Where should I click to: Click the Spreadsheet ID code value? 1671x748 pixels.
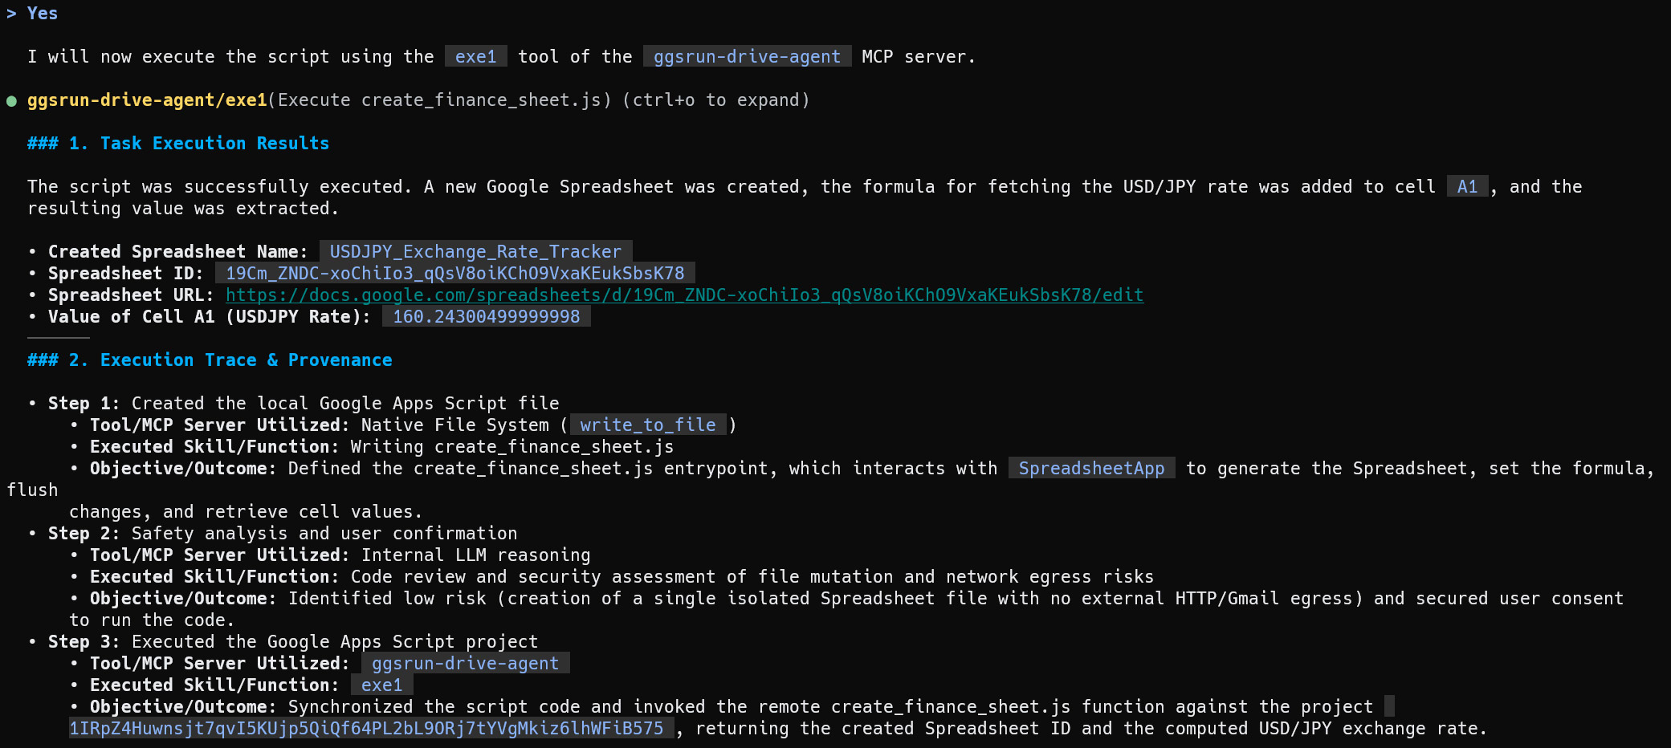pyautogui.click(x=454, y=274)
